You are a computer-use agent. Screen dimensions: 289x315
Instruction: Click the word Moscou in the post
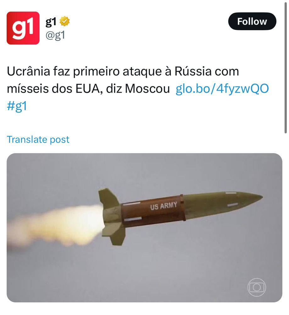tap(147, 89)
